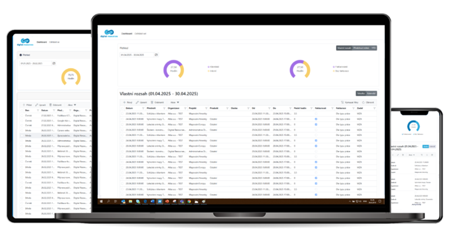
Task: Switch to the Kalendář view tab
Action: [371, 94]
